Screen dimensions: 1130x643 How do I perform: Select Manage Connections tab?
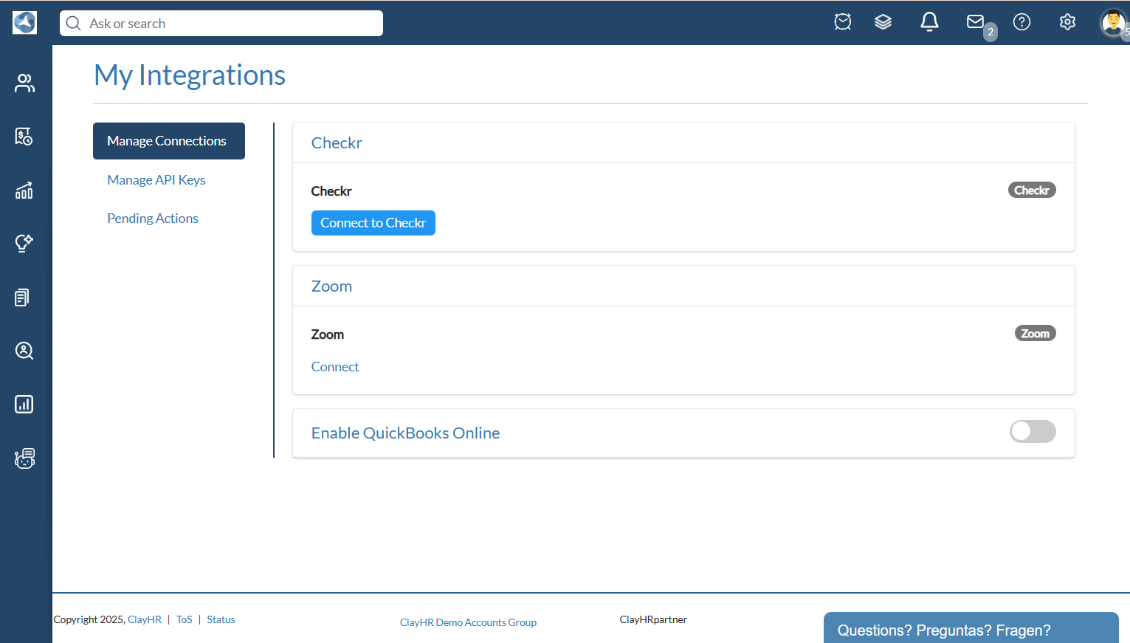(x=169, y=141)
